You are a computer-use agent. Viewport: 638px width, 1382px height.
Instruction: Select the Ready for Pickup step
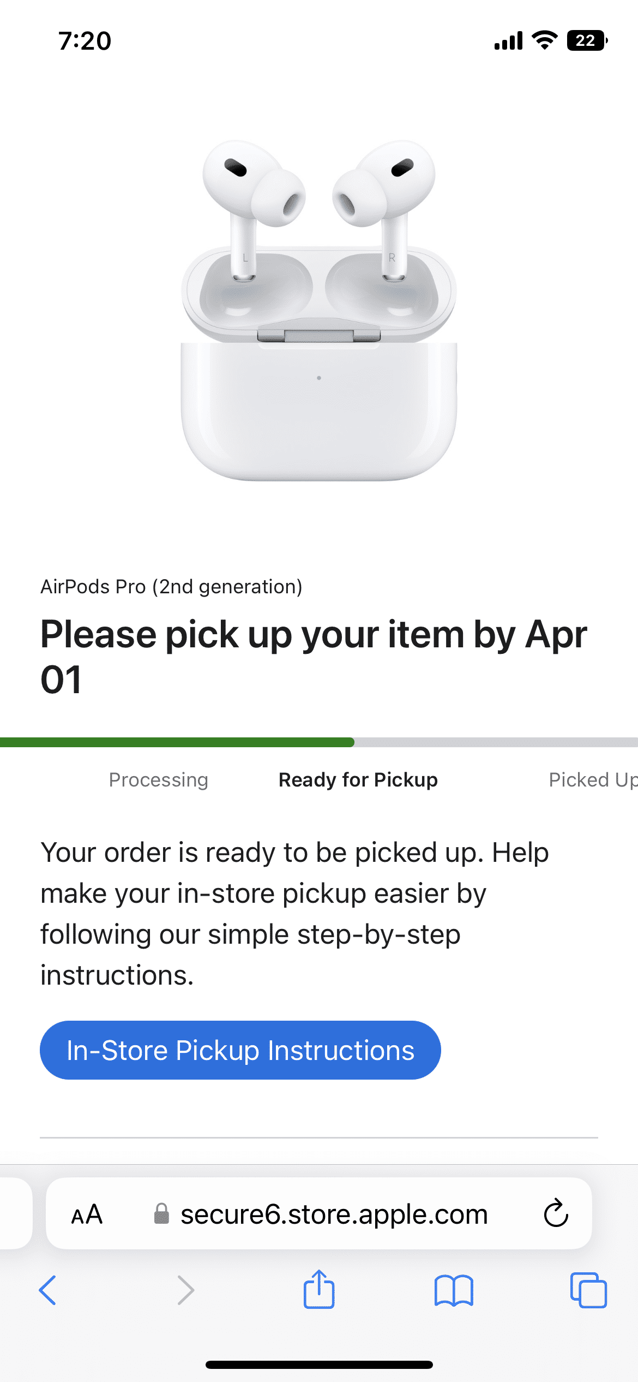358,780
